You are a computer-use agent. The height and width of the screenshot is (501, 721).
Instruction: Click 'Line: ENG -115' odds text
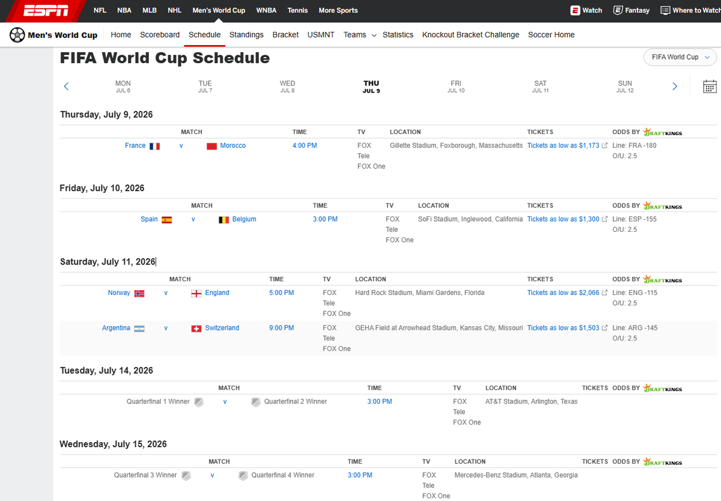click(x=634, y=293)
